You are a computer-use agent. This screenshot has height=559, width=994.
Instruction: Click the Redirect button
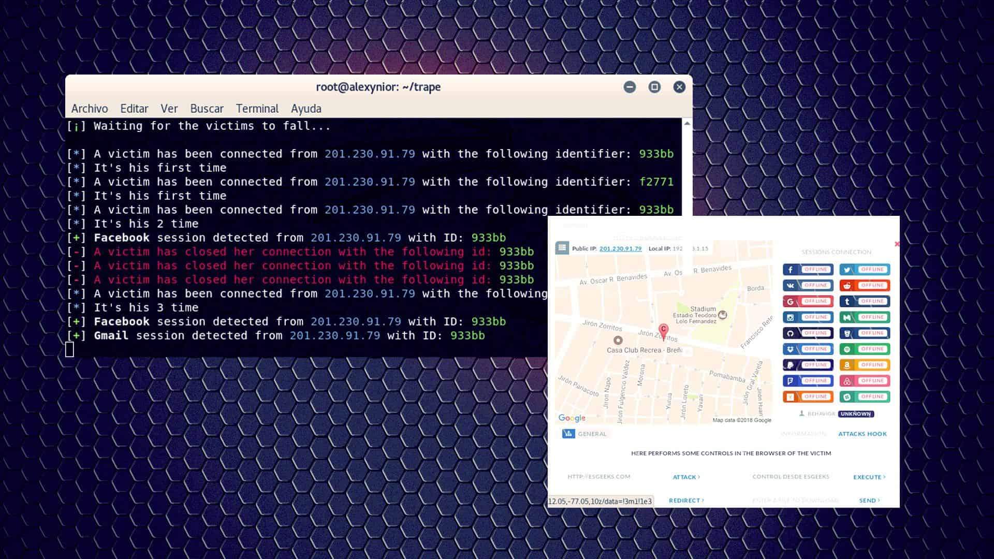(686, 501)
